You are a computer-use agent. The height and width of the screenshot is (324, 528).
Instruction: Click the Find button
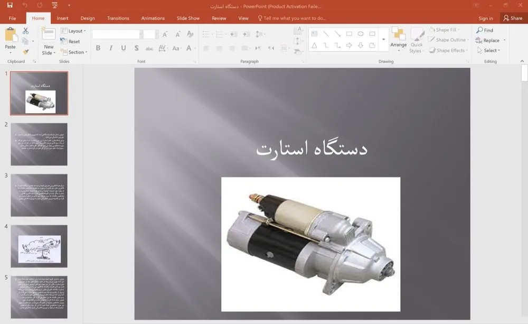(485, 30)
